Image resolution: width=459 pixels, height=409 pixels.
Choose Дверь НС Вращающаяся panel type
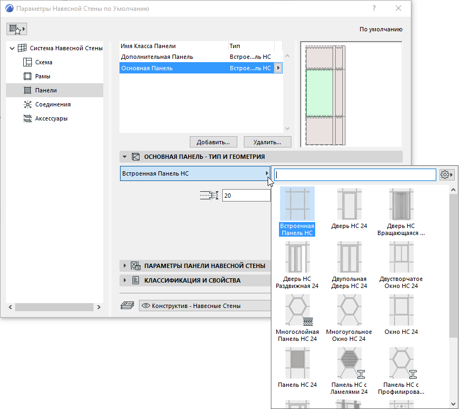pyautogui.click(x=401, y=212)
